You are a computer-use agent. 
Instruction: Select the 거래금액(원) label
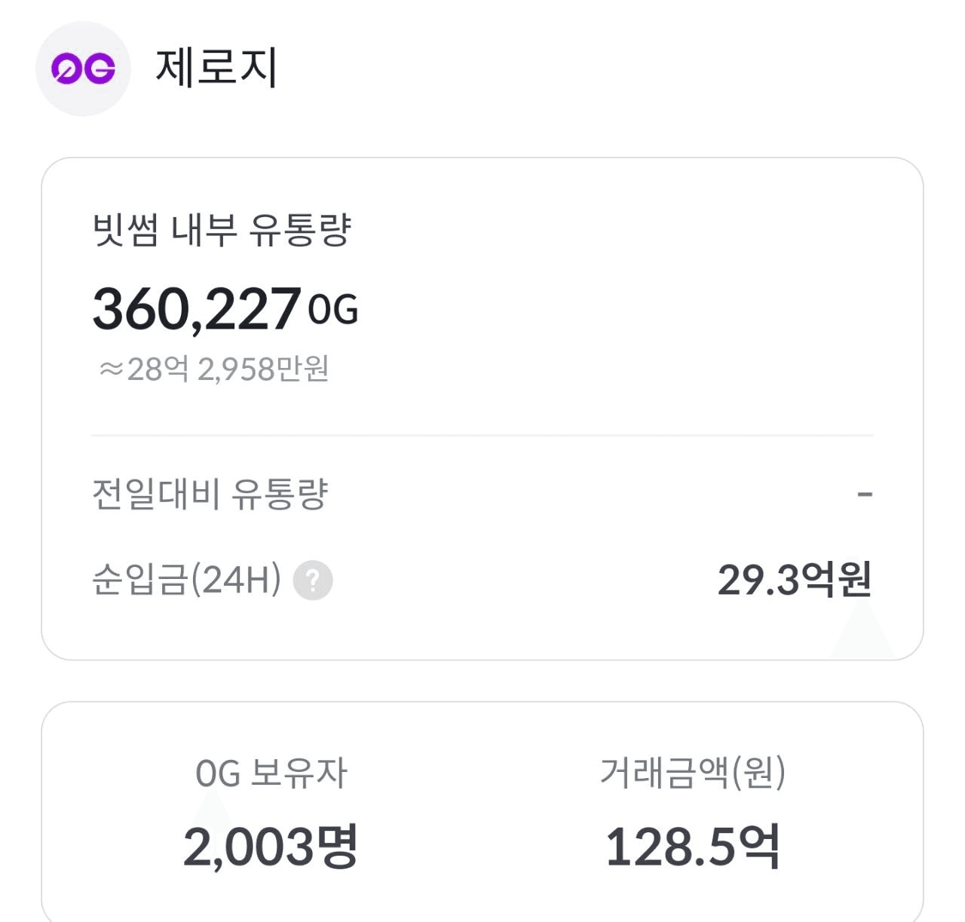[693, 773]
